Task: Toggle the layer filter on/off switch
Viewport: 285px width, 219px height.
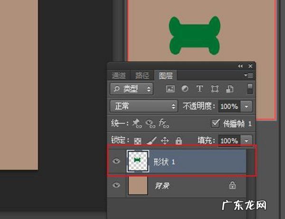Action: [250, 89]
